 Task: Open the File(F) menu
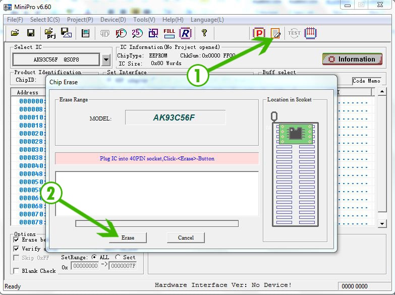click(x=15, y=20)
